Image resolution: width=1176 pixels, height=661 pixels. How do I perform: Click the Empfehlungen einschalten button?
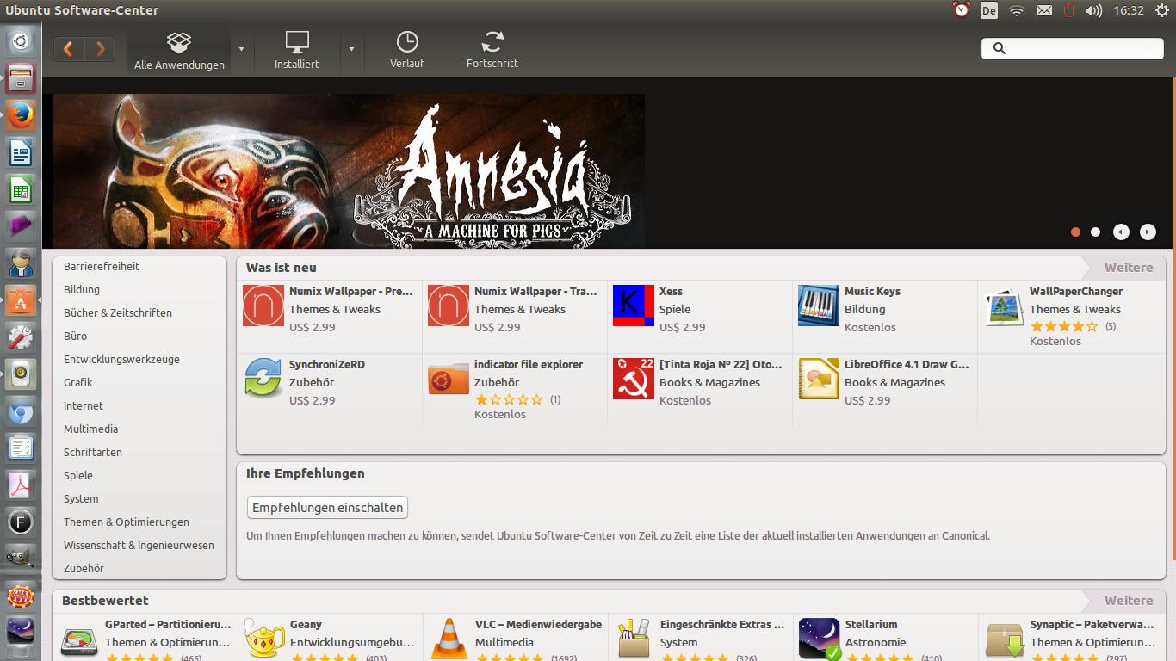pyautogui.click(x=327, y=508)
